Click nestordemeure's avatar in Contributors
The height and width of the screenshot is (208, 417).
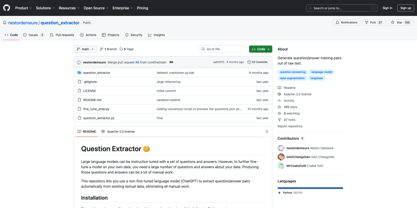pyautogui.click(x=281, y=148)
